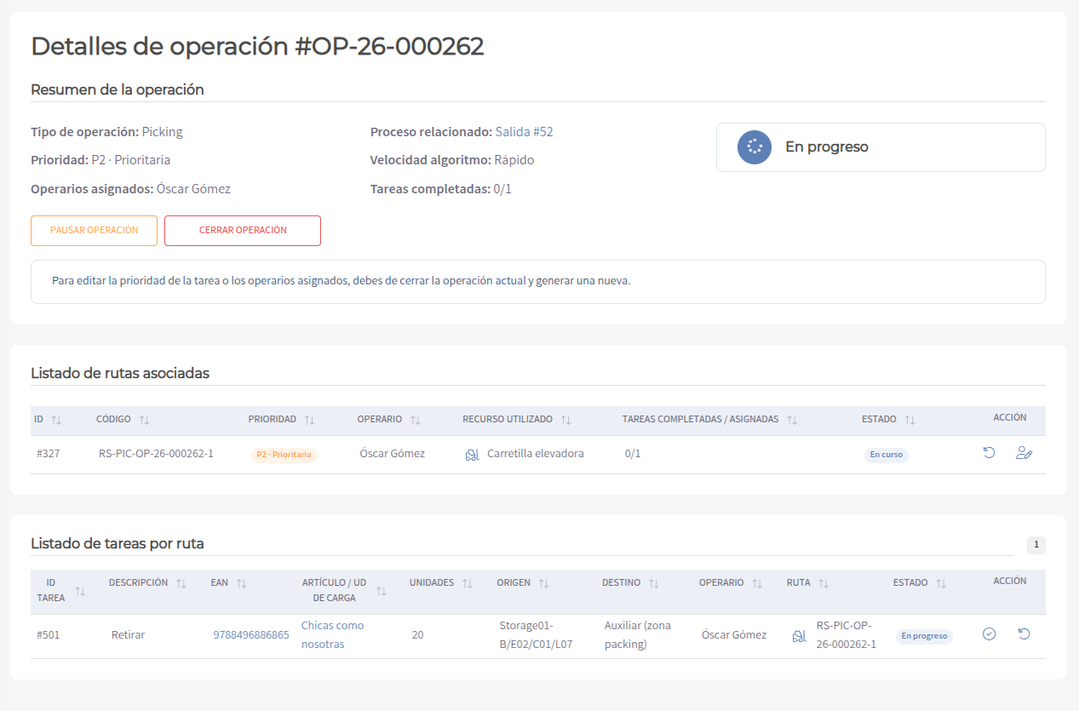Click the forklift icon beside Carretilla elevadora

coord(473,455)
